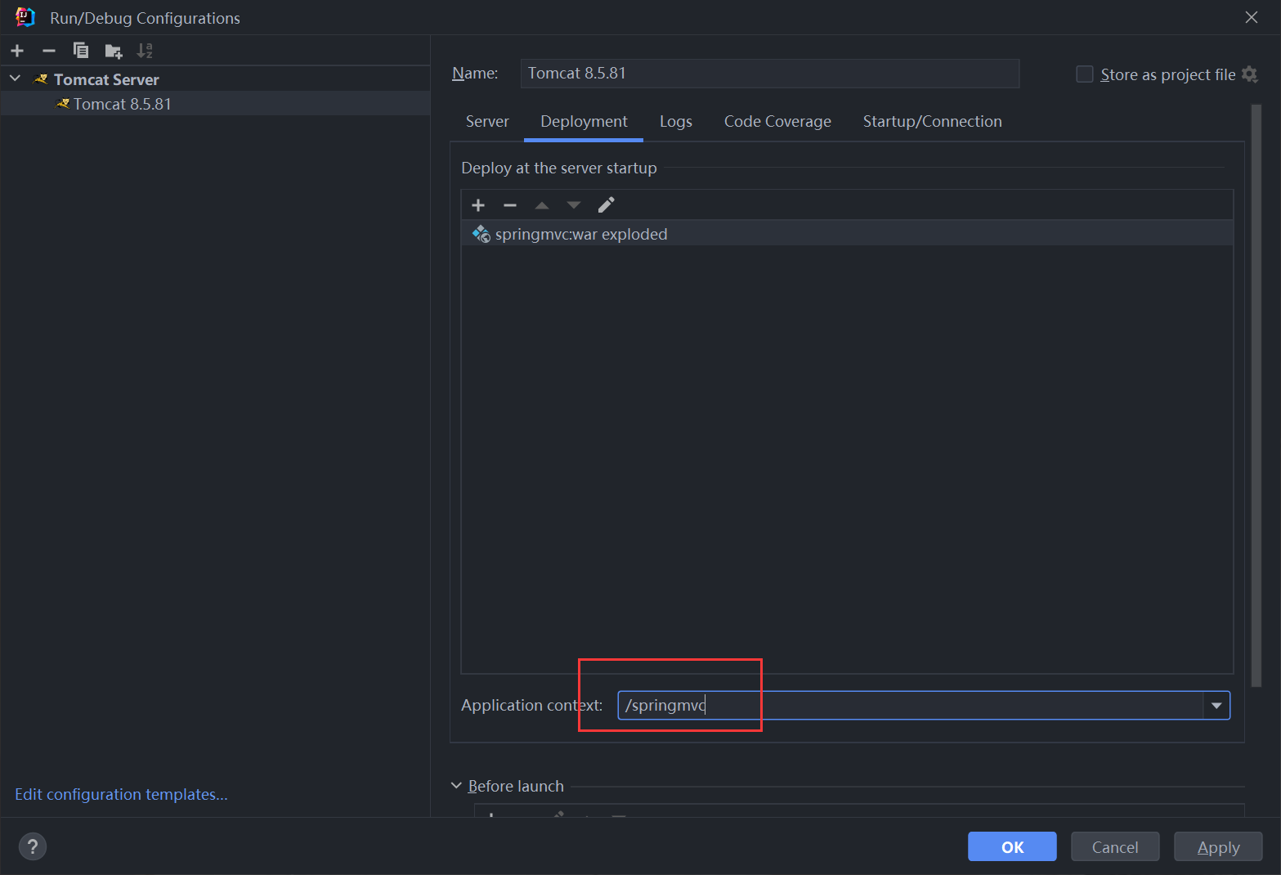
Task: Open the Startup/Connection tab
Action: coord(932,122)
